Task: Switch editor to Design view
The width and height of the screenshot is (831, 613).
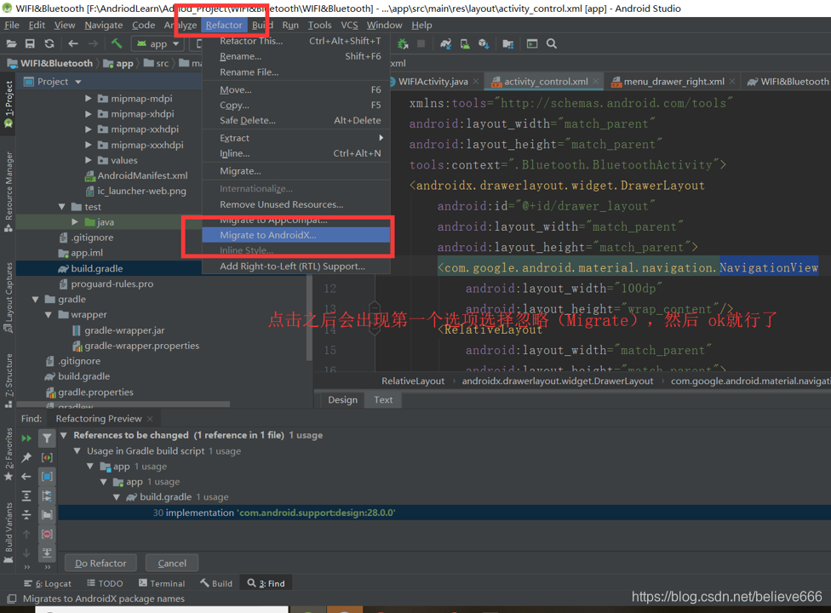Action: click(x=342, y=400)
